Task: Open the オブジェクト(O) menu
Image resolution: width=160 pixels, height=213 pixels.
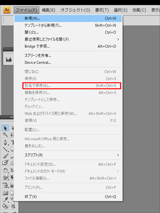Action: [x=75, y=10]
